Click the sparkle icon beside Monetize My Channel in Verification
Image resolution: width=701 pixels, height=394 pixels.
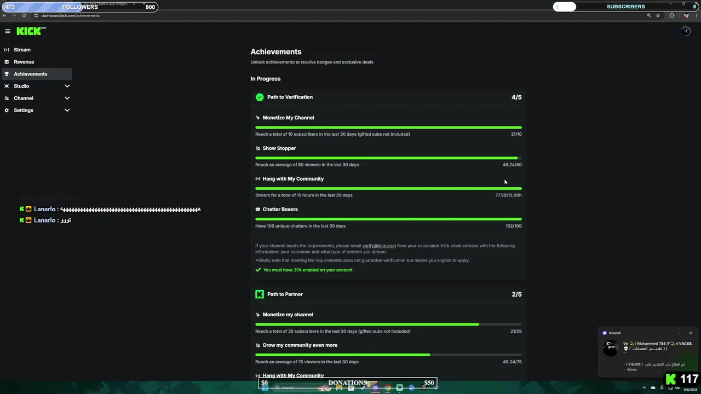click(x=258, y=118)
